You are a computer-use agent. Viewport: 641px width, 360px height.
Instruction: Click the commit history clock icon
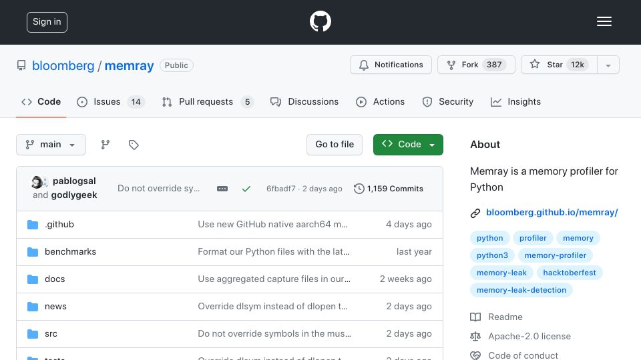click(359, 189)
